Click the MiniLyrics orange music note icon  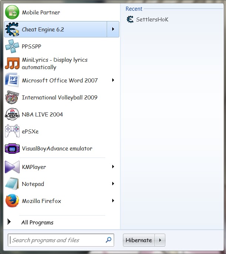(12, 63)
